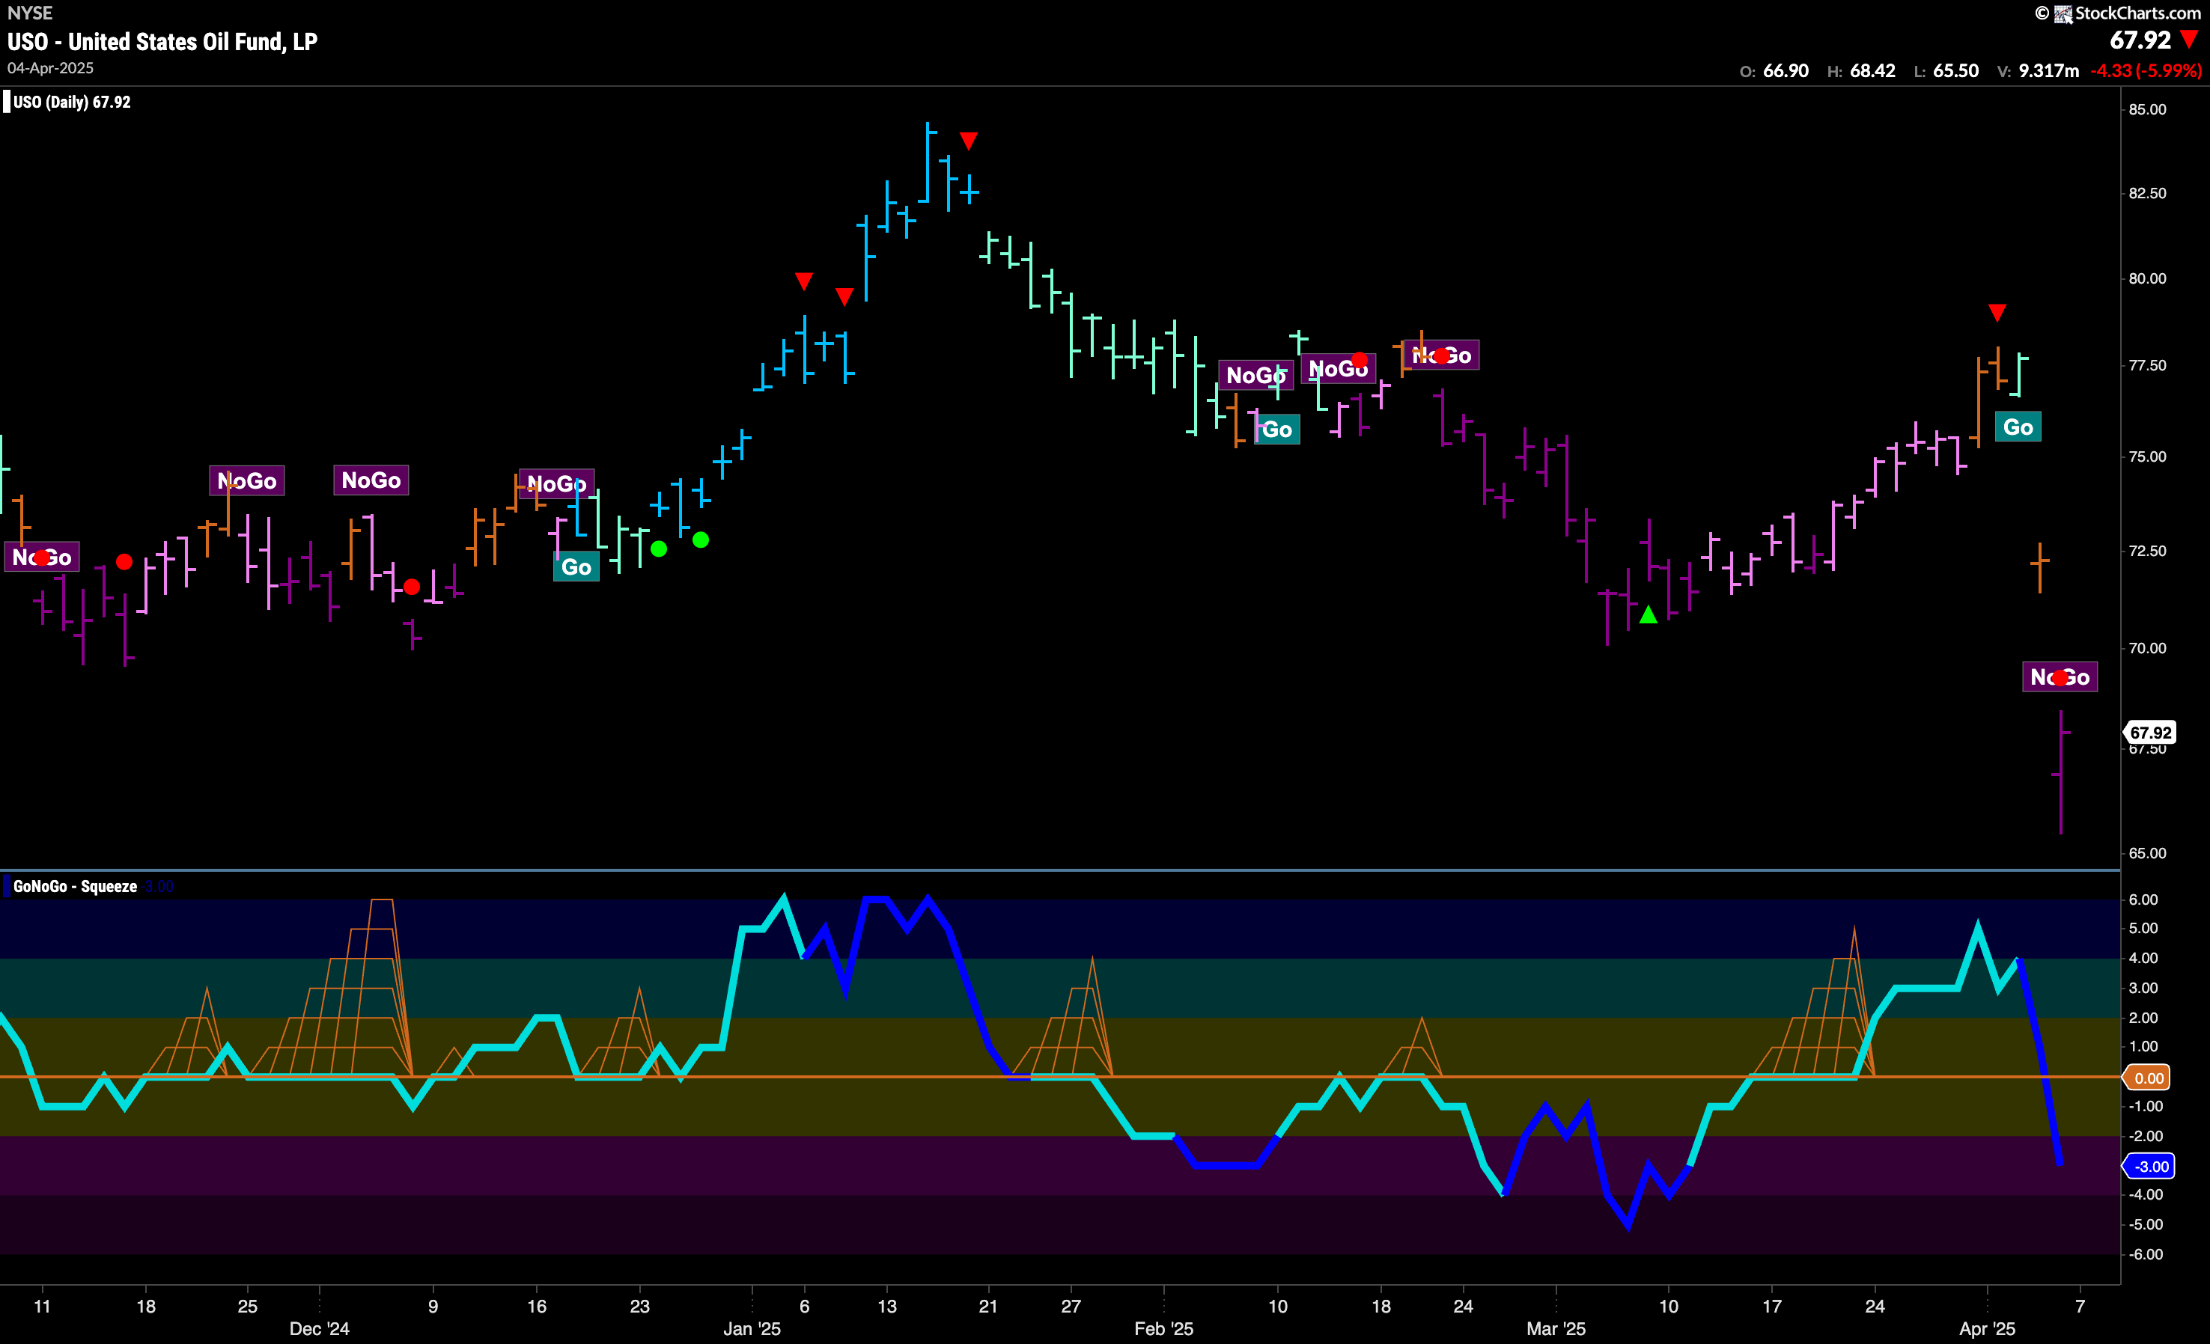This screenshot has height=1344, width=2210.
Task: Click the 70.00 price axis label
Action: (2147, 648)
